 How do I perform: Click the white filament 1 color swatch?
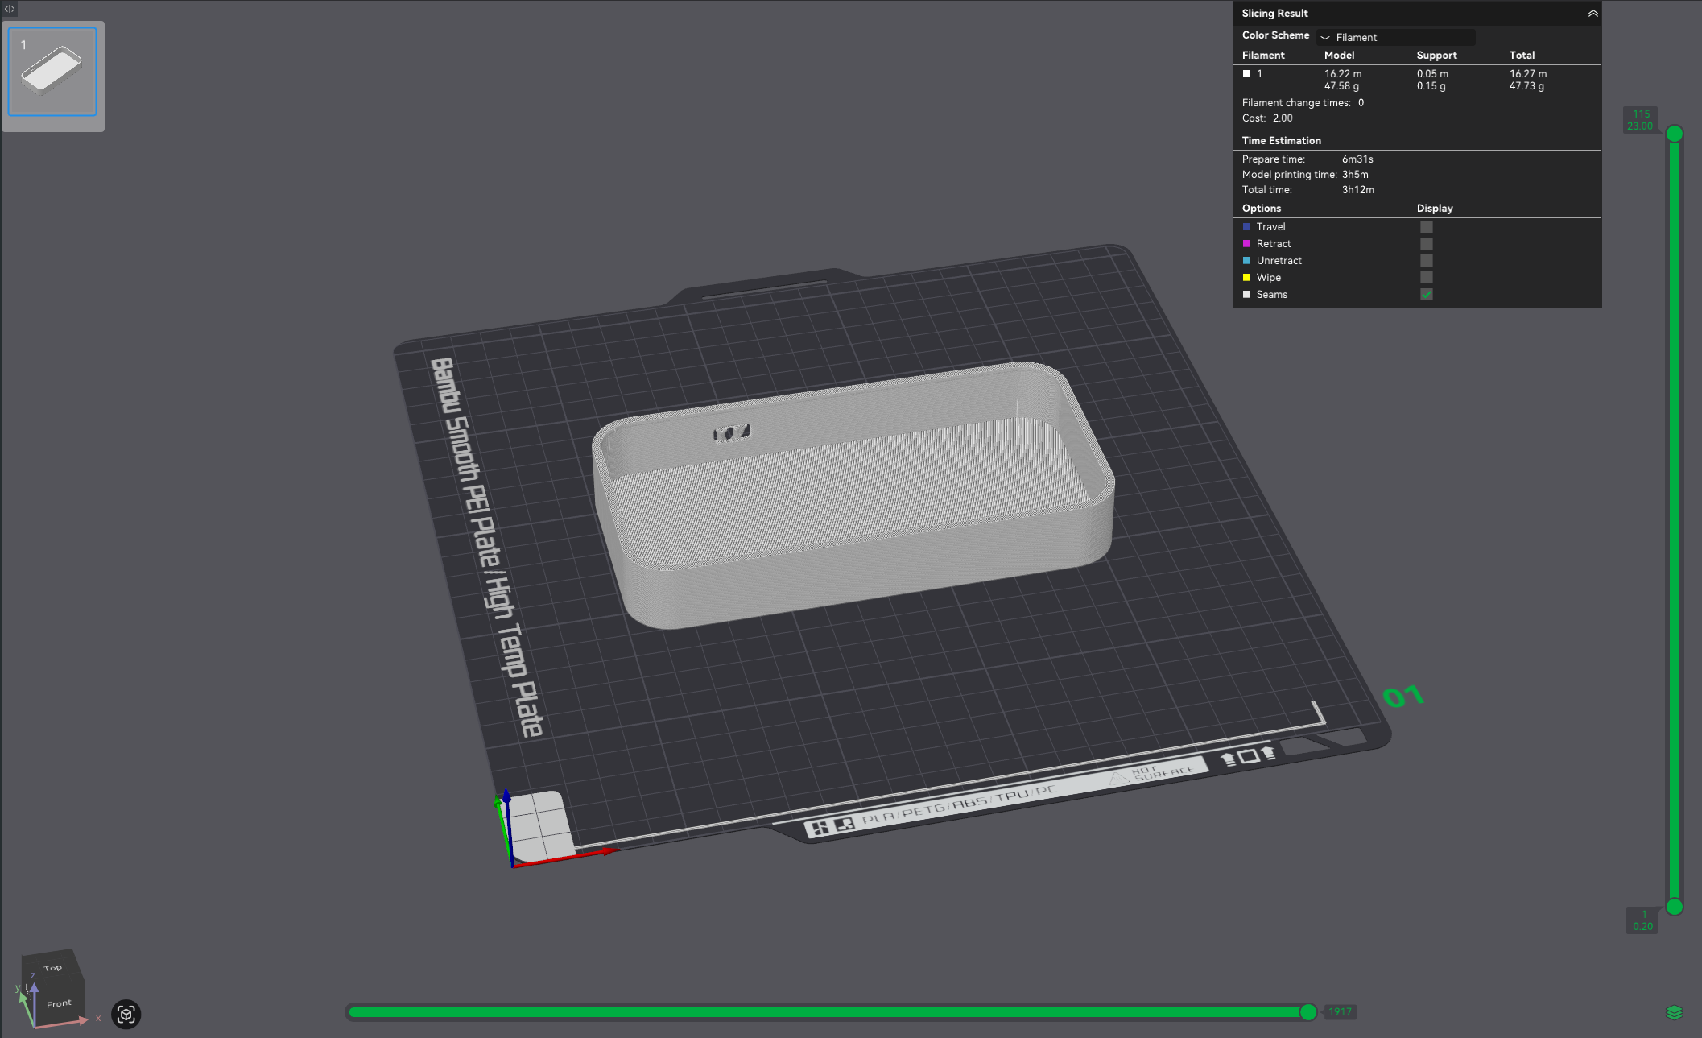(1246, 74)
